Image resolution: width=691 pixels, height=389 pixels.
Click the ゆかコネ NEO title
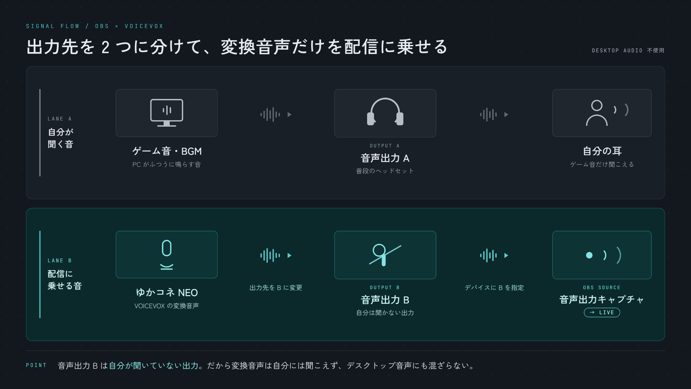[x=167, y=292]
